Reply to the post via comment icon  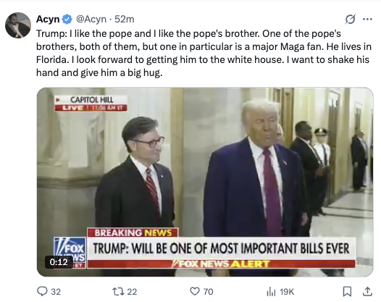tap(42, 291)
